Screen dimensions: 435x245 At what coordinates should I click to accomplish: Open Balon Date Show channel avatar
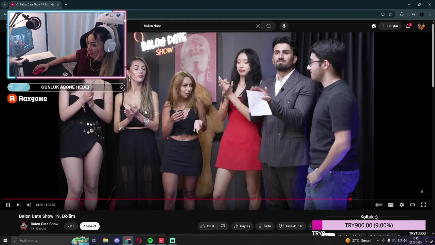24,226
